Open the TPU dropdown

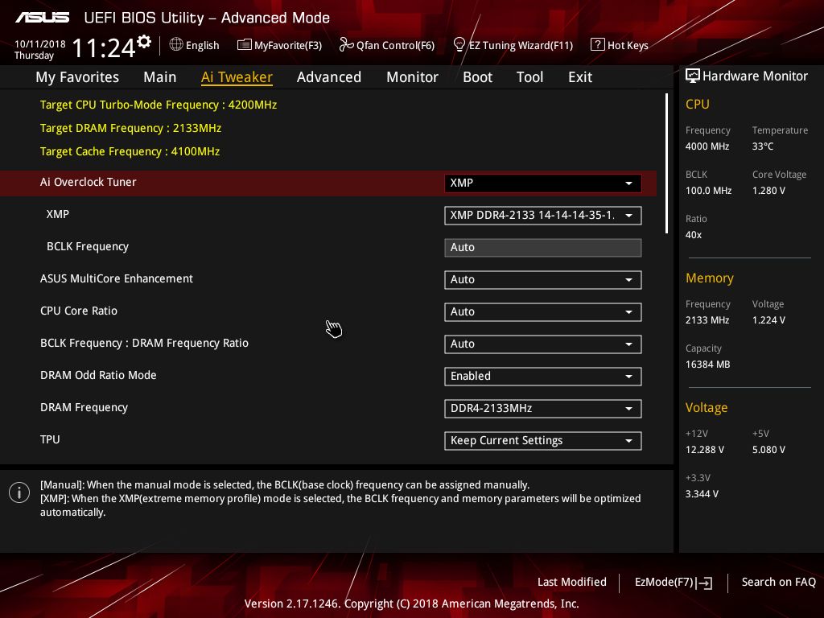coord(543,441)
